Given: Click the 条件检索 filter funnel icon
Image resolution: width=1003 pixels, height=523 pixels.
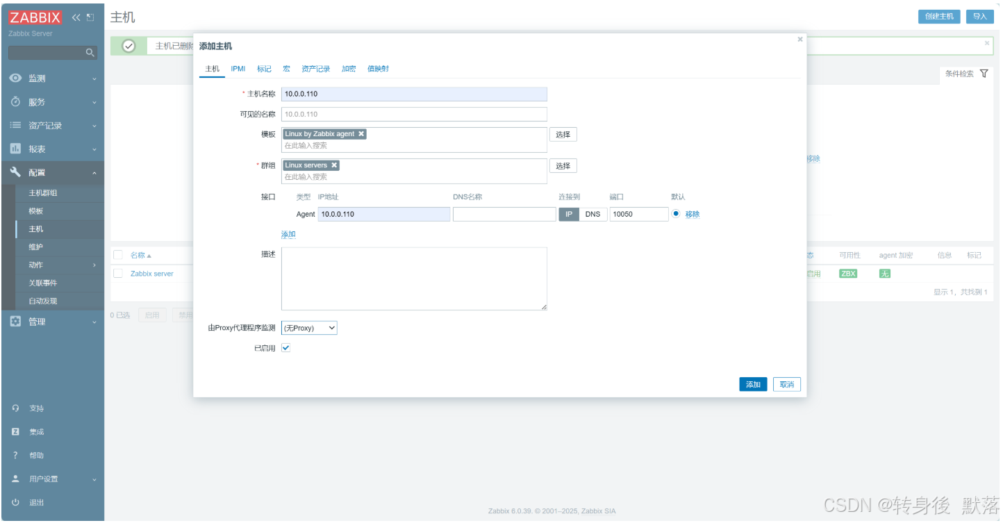Looking at the screenshot, I should 984,74.
